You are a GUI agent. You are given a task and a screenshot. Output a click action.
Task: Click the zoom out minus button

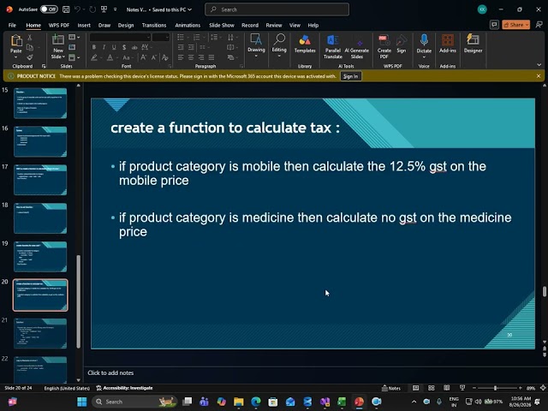474,388
